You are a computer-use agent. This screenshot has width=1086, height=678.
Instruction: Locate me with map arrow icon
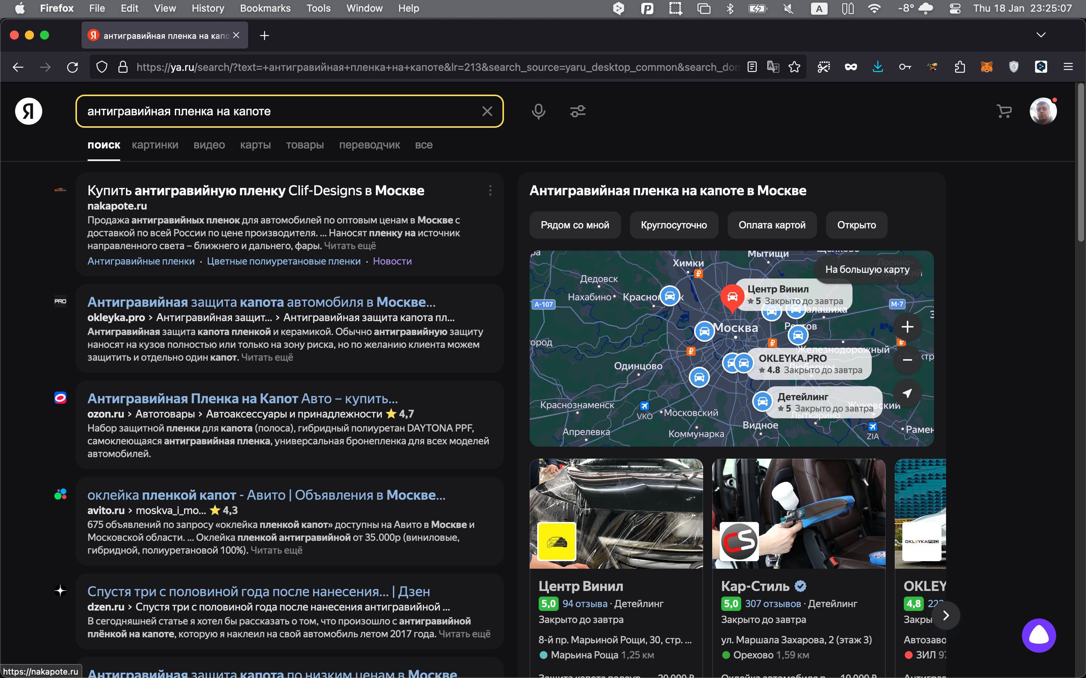907,393
